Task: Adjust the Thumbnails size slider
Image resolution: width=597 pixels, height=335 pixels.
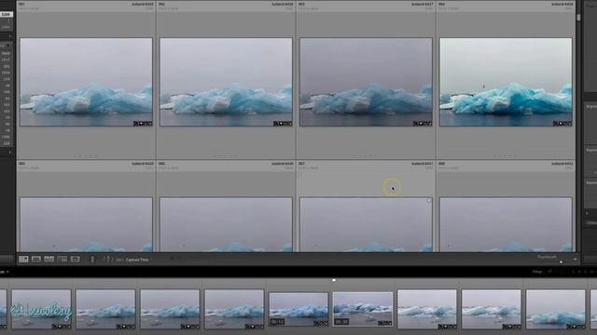Action: (x=561, y=262)
